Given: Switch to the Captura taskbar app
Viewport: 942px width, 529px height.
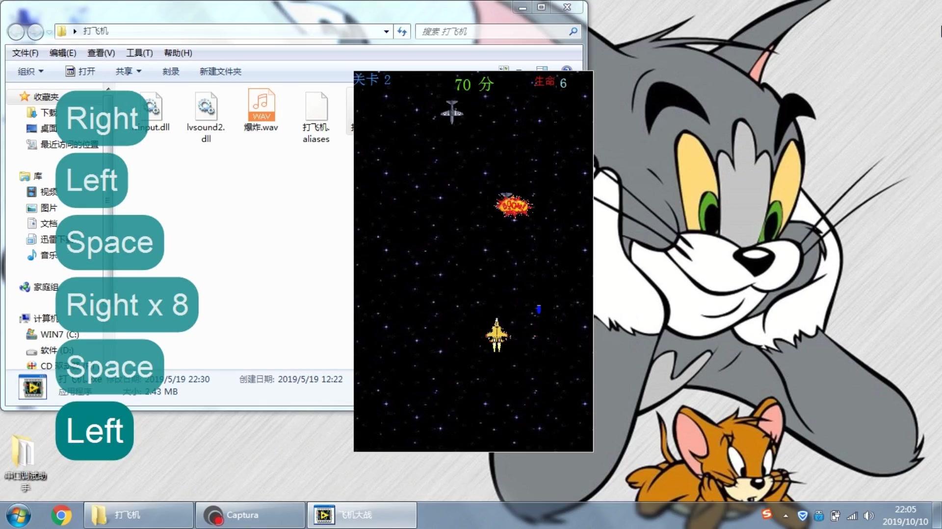Looking at the screenshot, I should tap(250, 515).
